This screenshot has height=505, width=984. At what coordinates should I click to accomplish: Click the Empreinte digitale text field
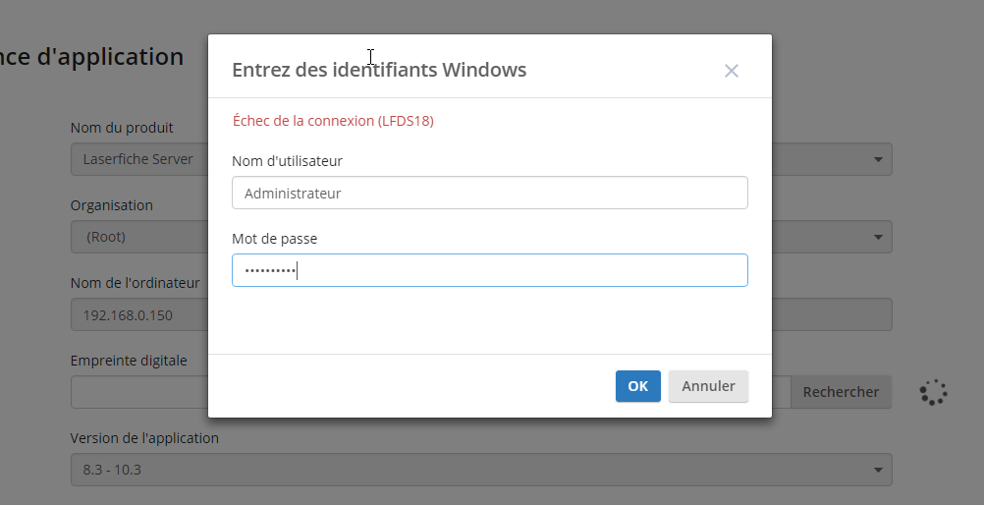pos(137,392)
